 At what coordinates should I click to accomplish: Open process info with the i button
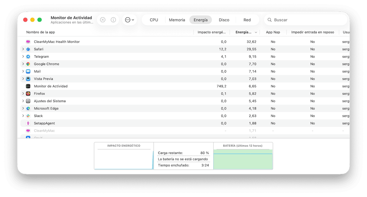pos(113,20)
